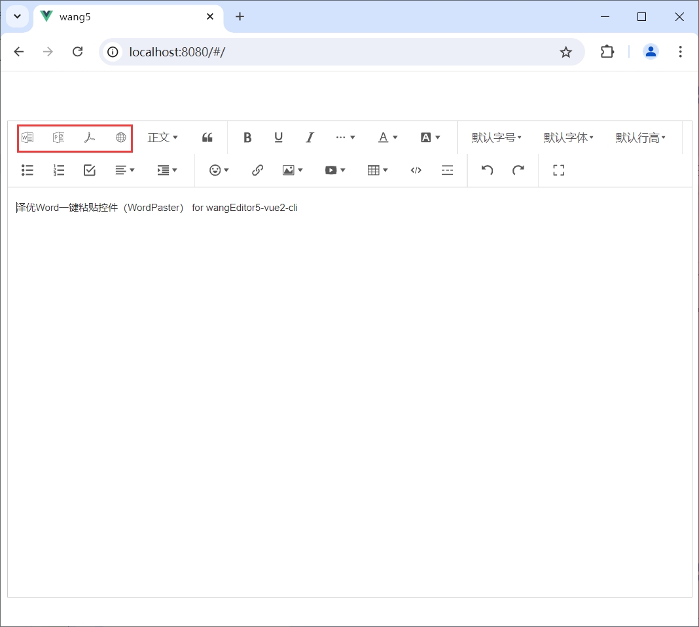Open the 正文 heading style dropdown
Image resolution: width=699 pixels, height=627 pixels.
(162, 138)
